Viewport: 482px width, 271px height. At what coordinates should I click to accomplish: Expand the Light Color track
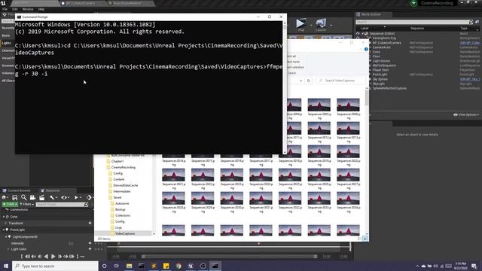pyautogui.click(x=8, y=249)
